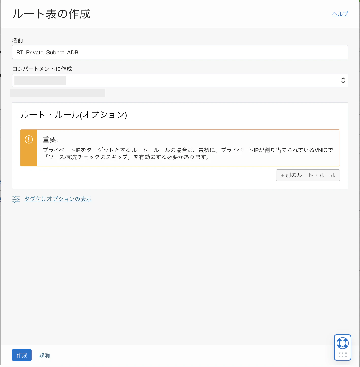
Task: Click the 名前 field label
Action: click(18, 40)
